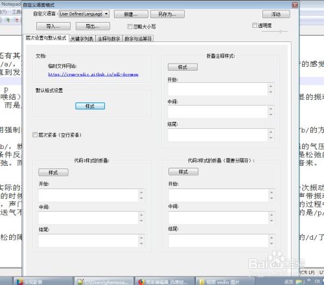Open the 注释与数字 tab
This screenshot has width=324, height=285.
point(109,39)
